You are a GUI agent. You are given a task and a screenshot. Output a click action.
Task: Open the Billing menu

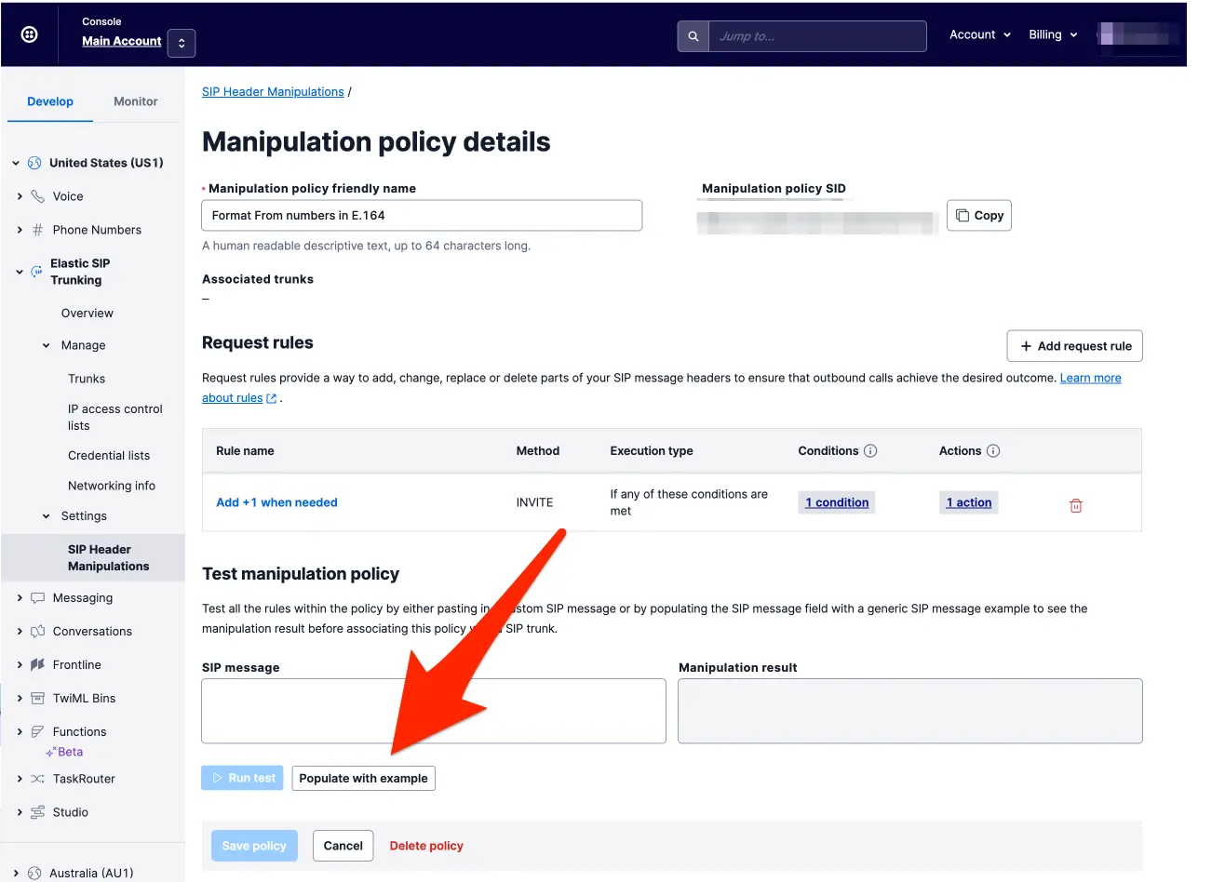(1053, 34)
